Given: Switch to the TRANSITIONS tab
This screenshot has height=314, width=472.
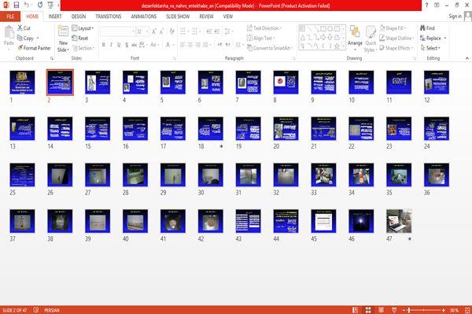Looking at the screenshot, I should (x=109, y=17).
